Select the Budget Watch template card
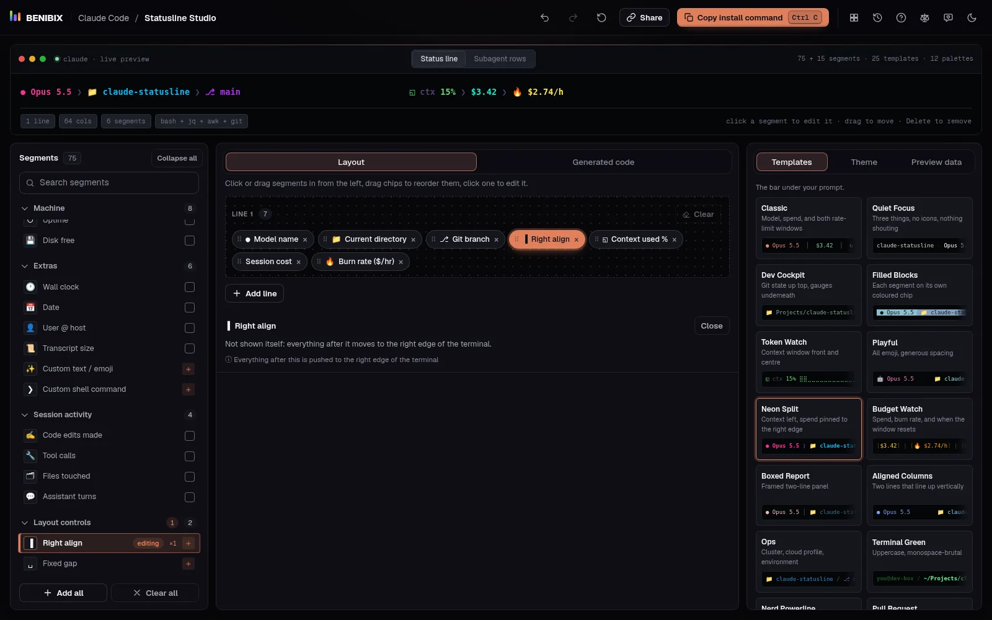Screen dimensions: 992x620 pos(919,429)
